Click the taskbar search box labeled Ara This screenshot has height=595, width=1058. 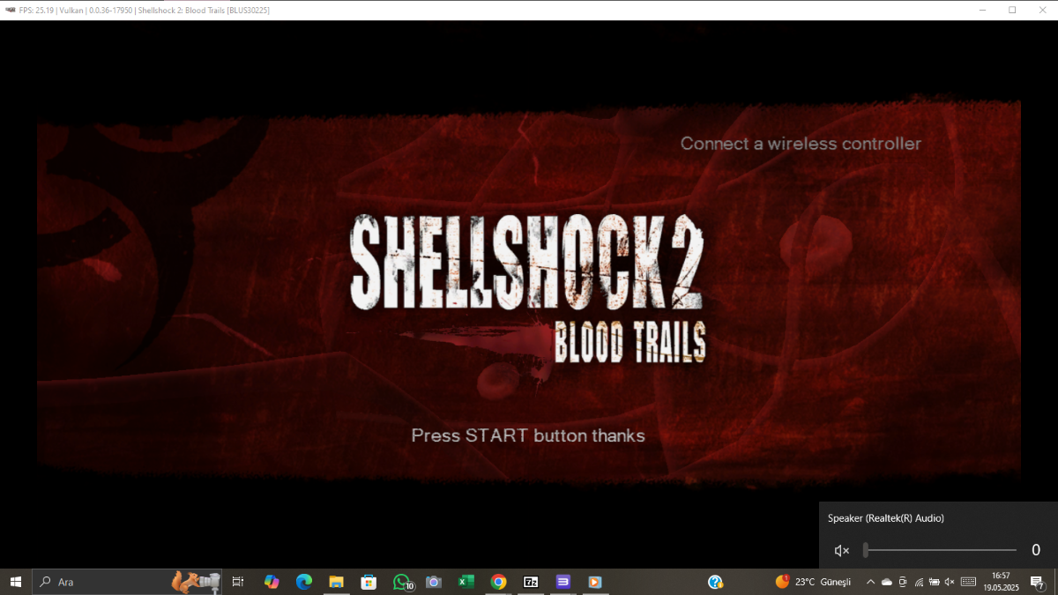point(127,582)
